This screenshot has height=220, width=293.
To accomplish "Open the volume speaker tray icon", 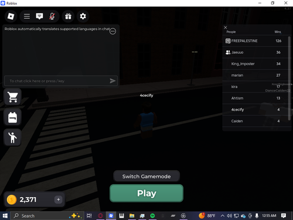I will tap(229, 216).
